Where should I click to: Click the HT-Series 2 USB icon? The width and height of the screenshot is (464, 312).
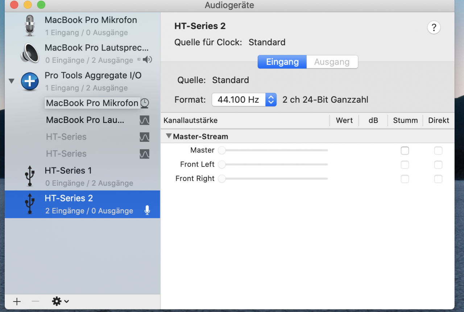(30, 204)
